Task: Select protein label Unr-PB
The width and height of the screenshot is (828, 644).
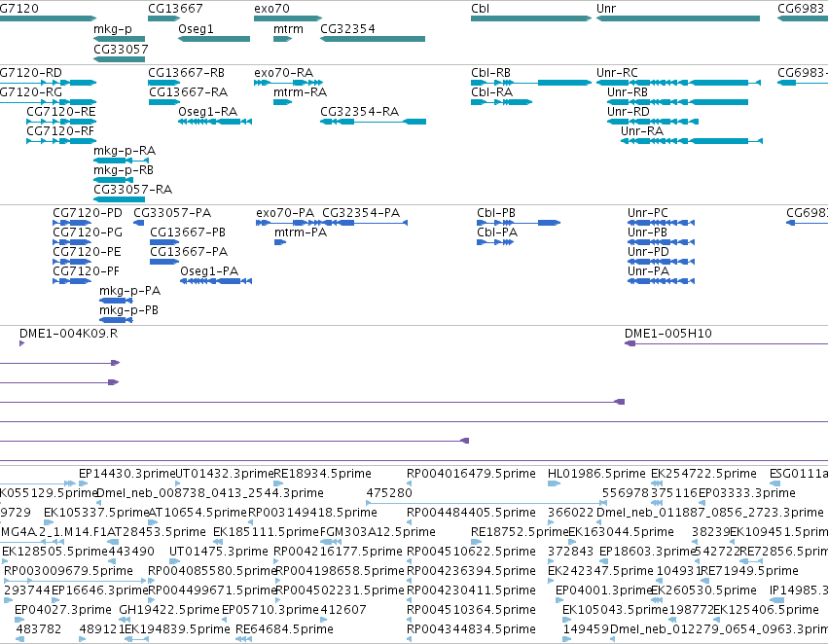Action: [647, 233]
